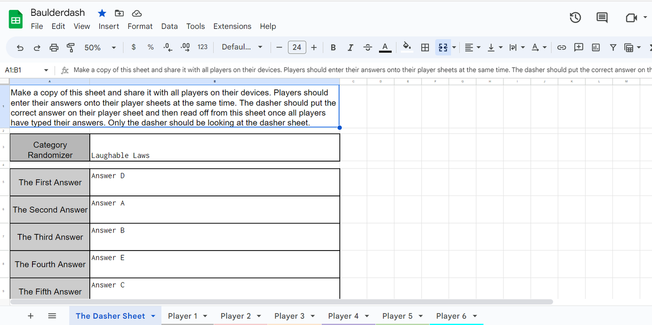Click the print icon
This screenshot has height=325, width=652.
(54, 47)
